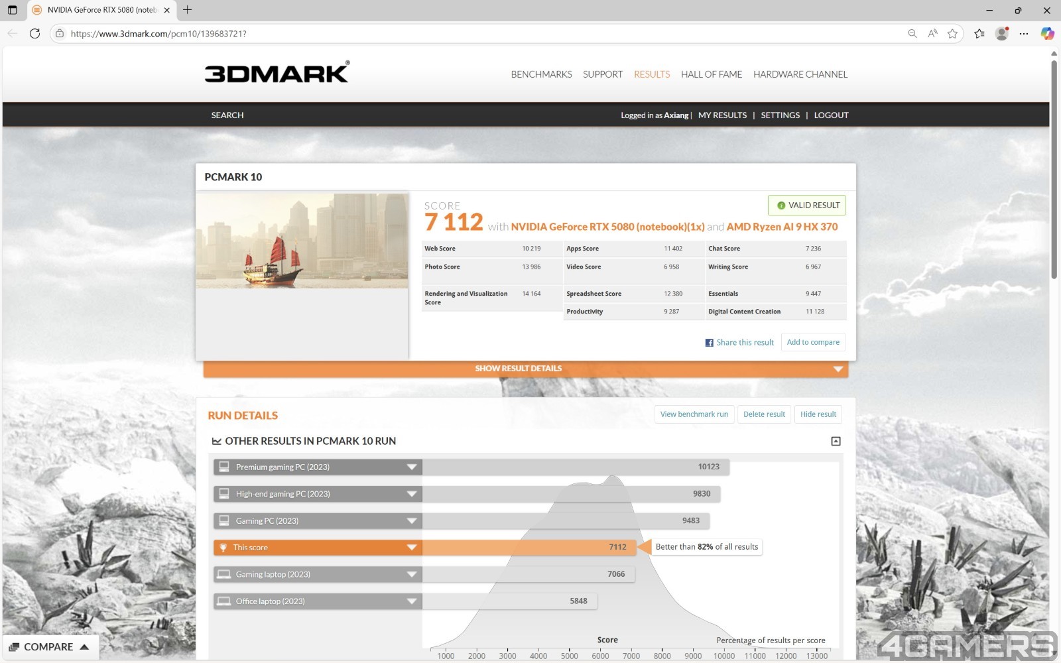This screenshot has height=663, width=1061.
Task: Click Search in the dark navigation bar
Action: point(227,115)
